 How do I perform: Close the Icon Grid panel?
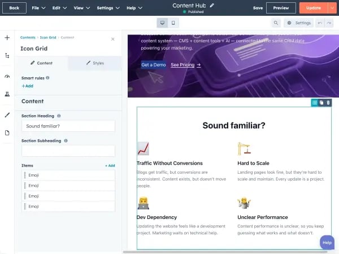(x=112, y=39)
